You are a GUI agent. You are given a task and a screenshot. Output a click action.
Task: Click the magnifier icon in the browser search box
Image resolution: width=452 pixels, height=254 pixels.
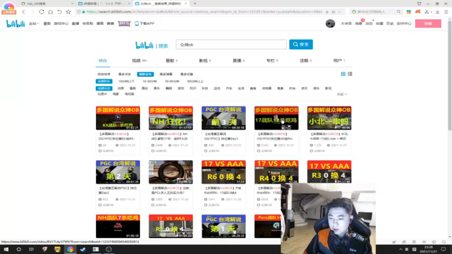[x=398, y=12]
